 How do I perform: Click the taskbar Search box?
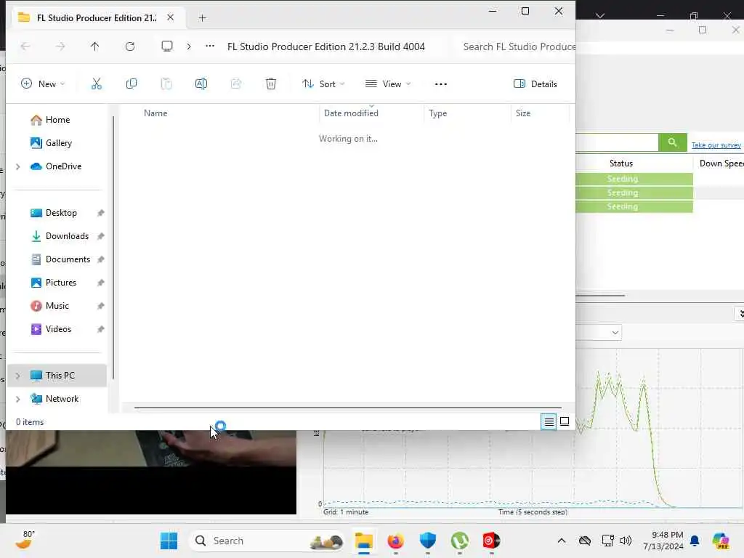click(x=267, y=541)
